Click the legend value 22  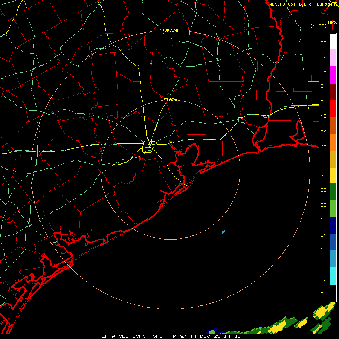coord(324,205)
